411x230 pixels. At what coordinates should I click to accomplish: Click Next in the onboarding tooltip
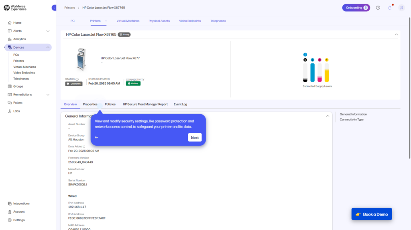[195, 137]
